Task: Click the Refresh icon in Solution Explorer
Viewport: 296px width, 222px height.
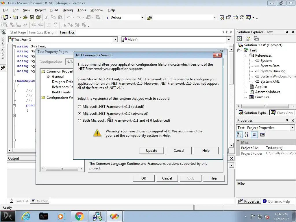Action: [240, 38]
